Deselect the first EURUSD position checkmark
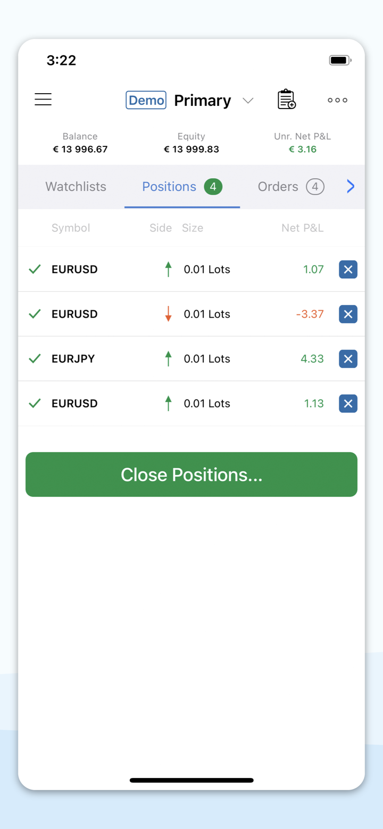The image size is (383, 829). pyautogui.click(x=35, y=269)
